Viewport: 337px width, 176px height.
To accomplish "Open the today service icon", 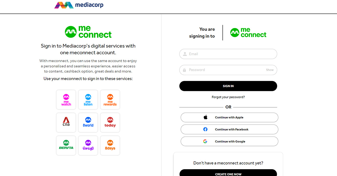I will click(110, 122).
